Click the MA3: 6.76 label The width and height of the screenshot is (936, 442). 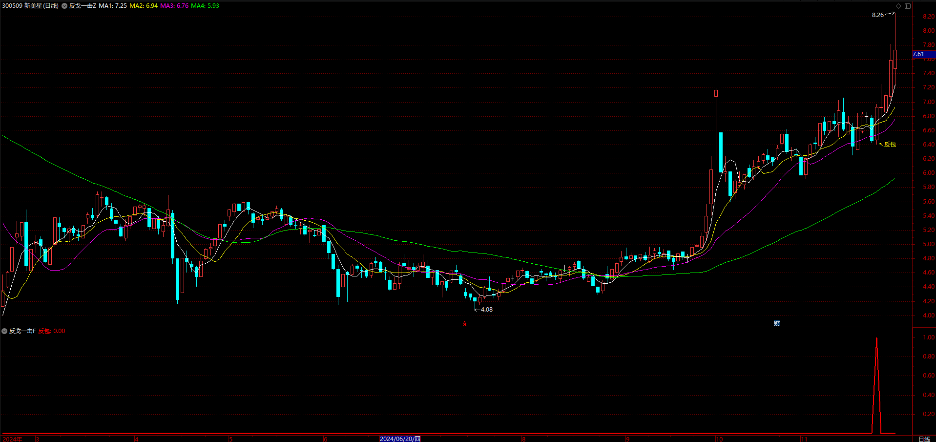click(x=174, y=6)
